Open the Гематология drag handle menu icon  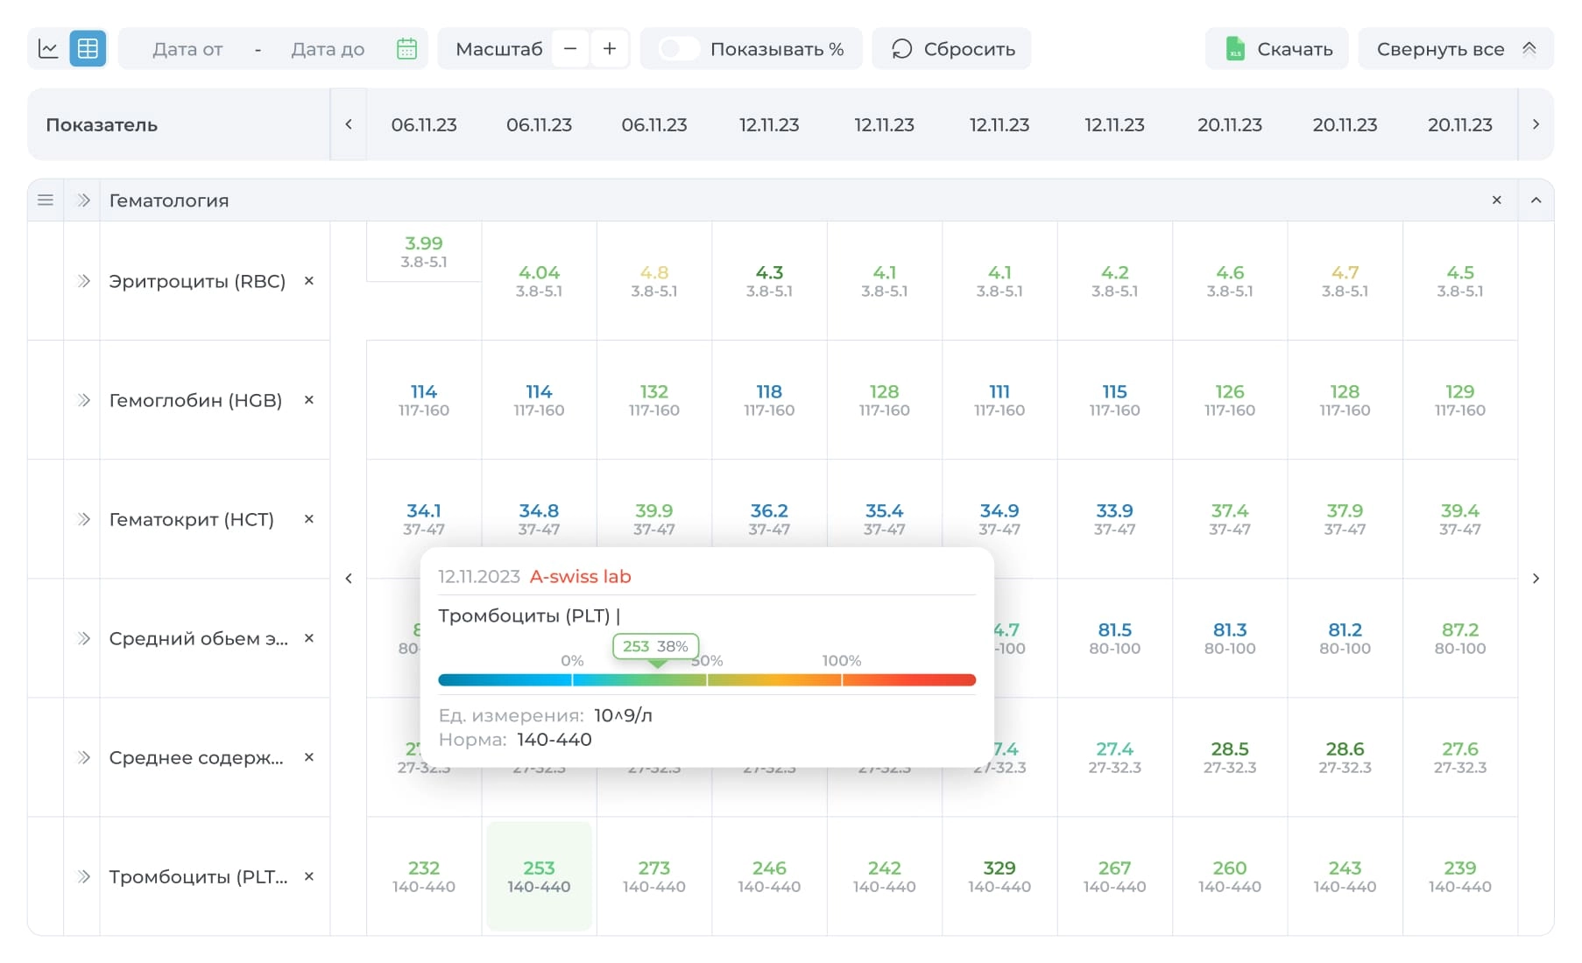pos(46,200)
